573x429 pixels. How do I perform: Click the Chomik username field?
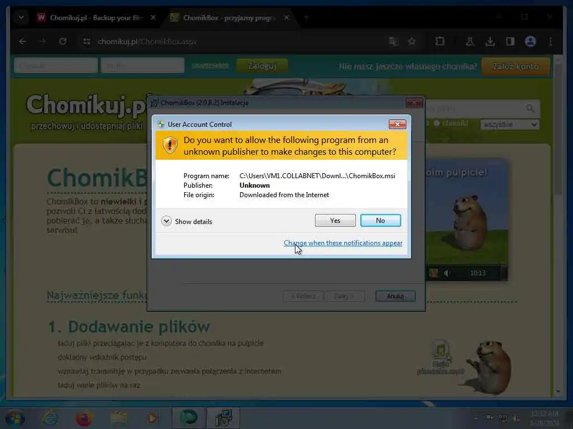tap(56, 66)
